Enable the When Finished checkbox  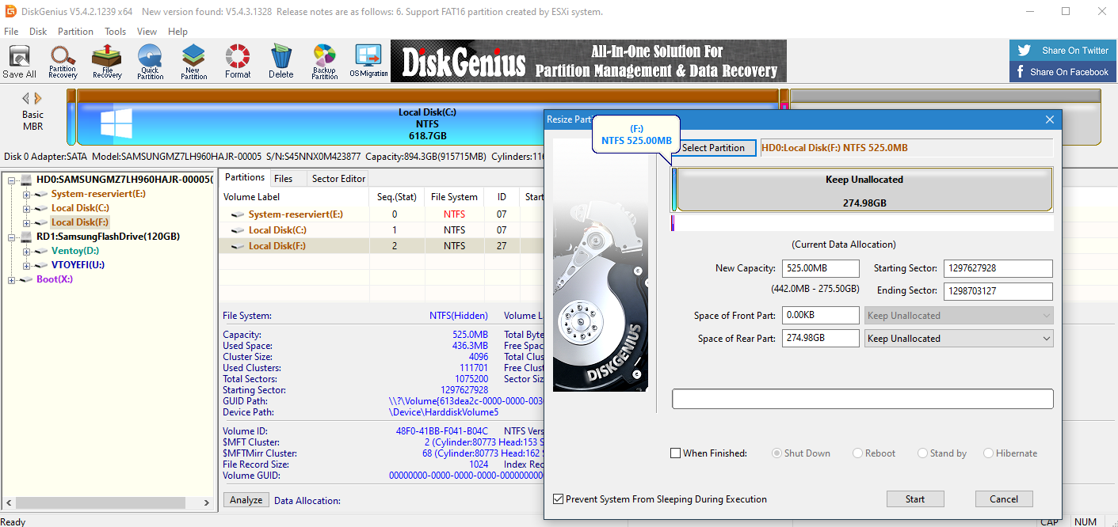coord(676,453)
